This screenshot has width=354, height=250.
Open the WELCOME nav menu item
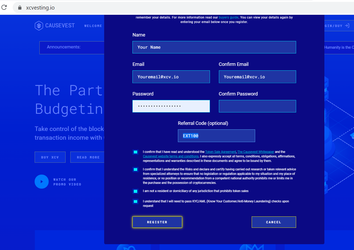(x=93, y=26)
